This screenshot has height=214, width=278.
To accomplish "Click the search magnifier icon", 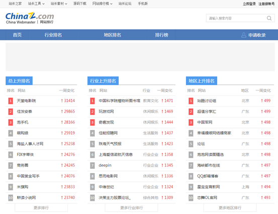I will coord(269,18).
